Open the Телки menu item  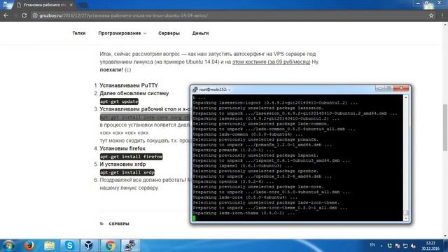coord(79,33)
